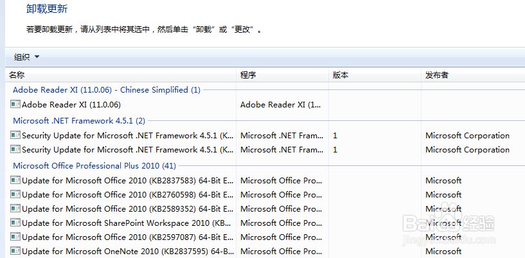
Task: Click the icon of the first .NET Framework security update
Action: click(x=15, y=136)
